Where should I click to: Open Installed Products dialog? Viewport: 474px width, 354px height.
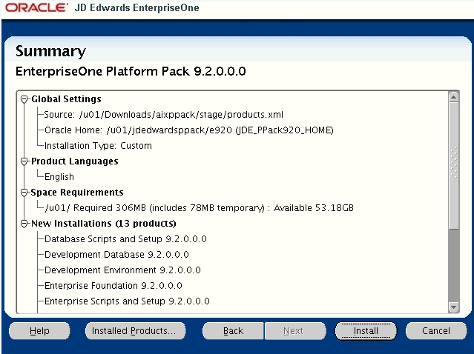134,331
